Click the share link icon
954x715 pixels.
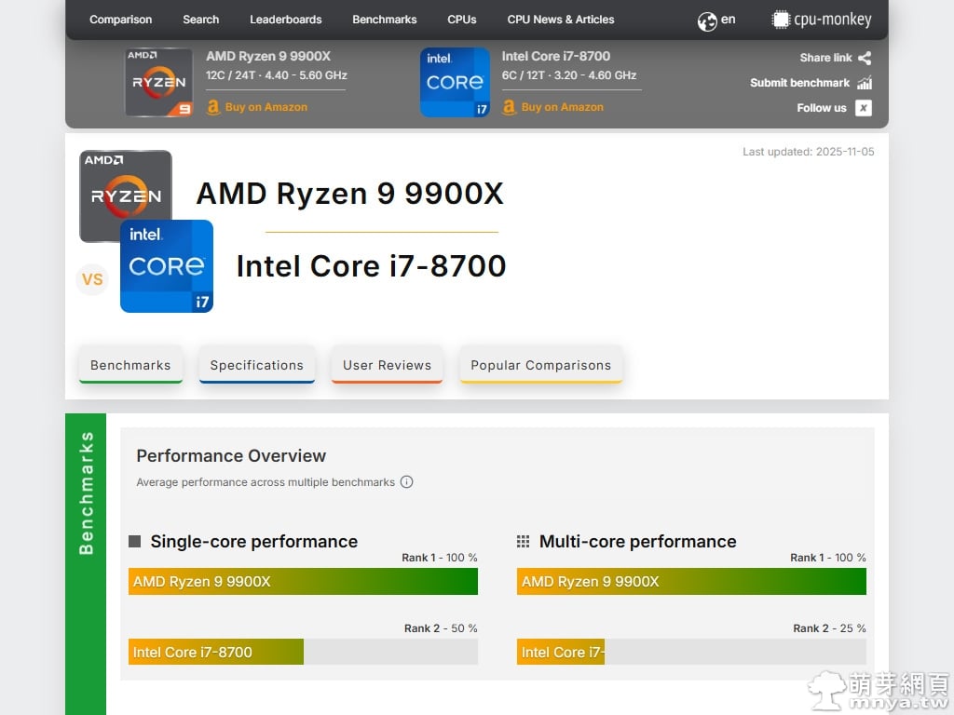(865, 58)
